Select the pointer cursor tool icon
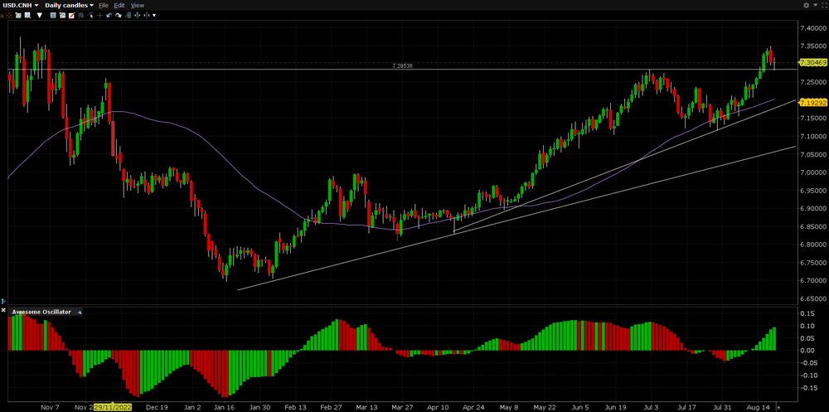Viewport: 829px width, 412px height. point(90,16)
